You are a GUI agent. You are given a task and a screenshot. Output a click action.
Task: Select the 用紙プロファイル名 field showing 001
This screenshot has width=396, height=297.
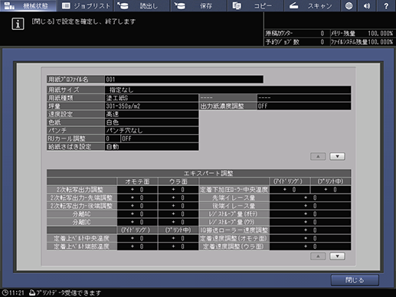184,80
